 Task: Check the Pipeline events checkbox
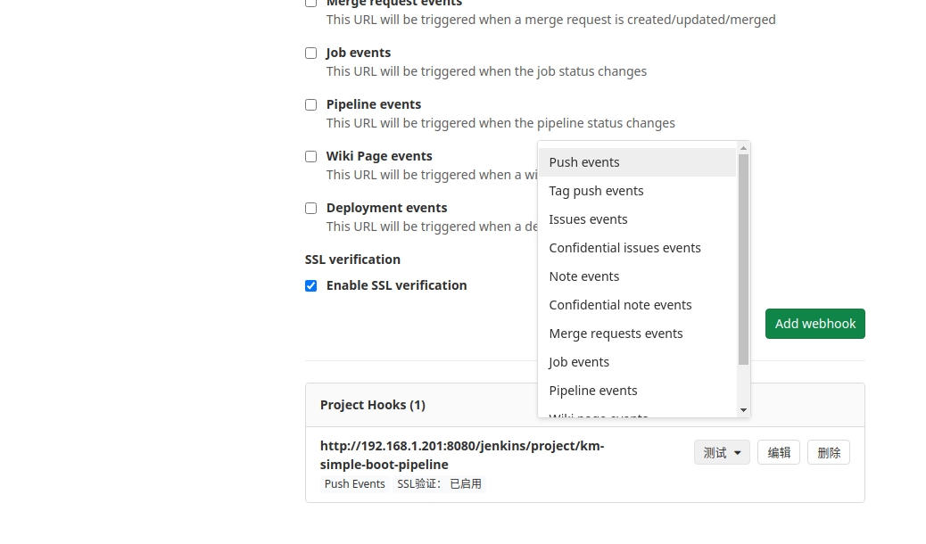(310, 104)
